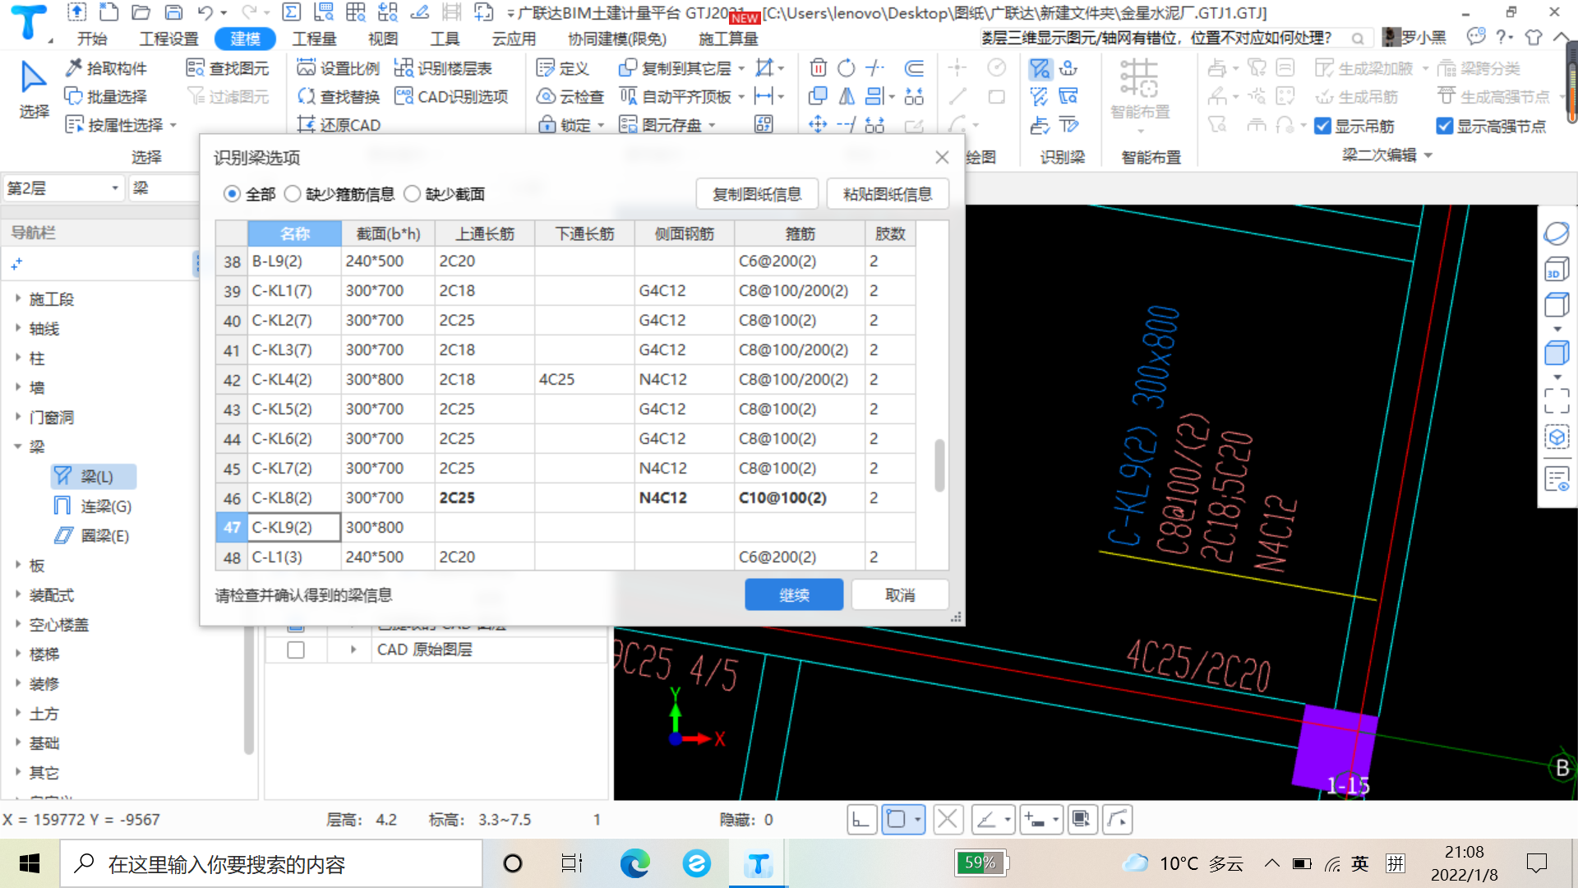Expand 柱 tree node

tap(17, 358)
